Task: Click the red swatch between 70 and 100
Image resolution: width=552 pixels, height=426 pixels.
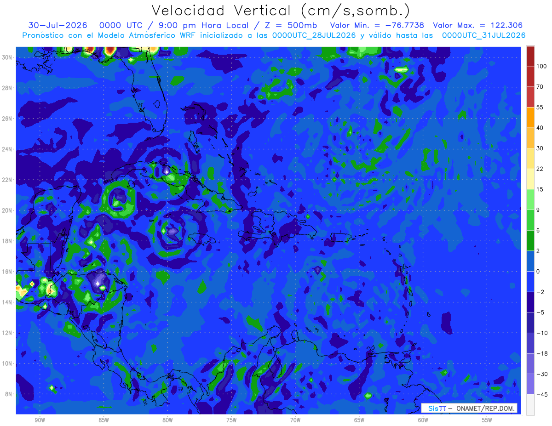Action: [x=530, y=76]
